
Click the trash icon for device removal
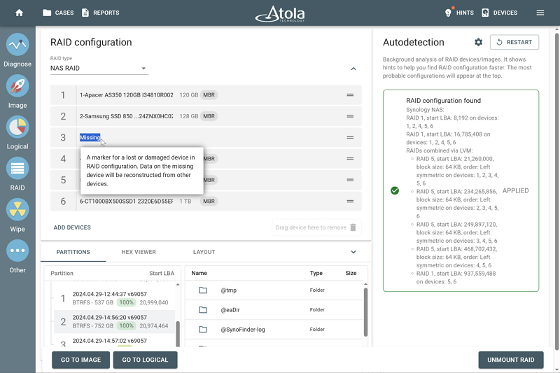353,227
